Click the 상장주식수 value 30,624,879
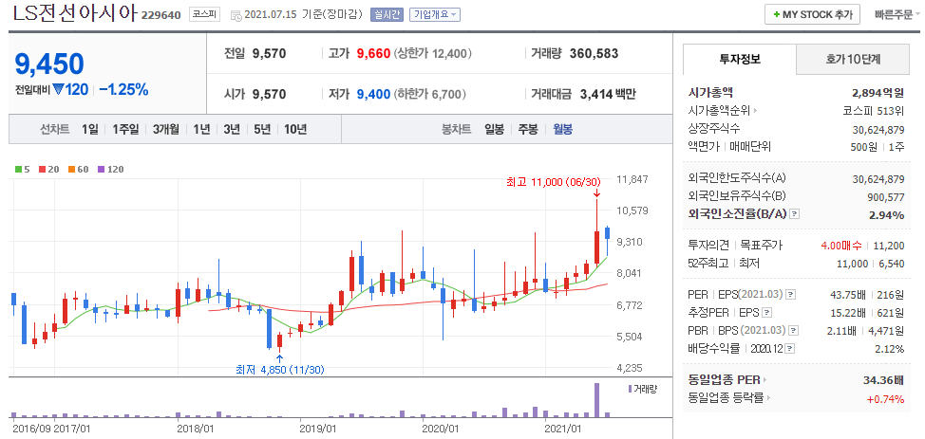The width and height of the screenshot is (925, 439). [x=878, y=129]
